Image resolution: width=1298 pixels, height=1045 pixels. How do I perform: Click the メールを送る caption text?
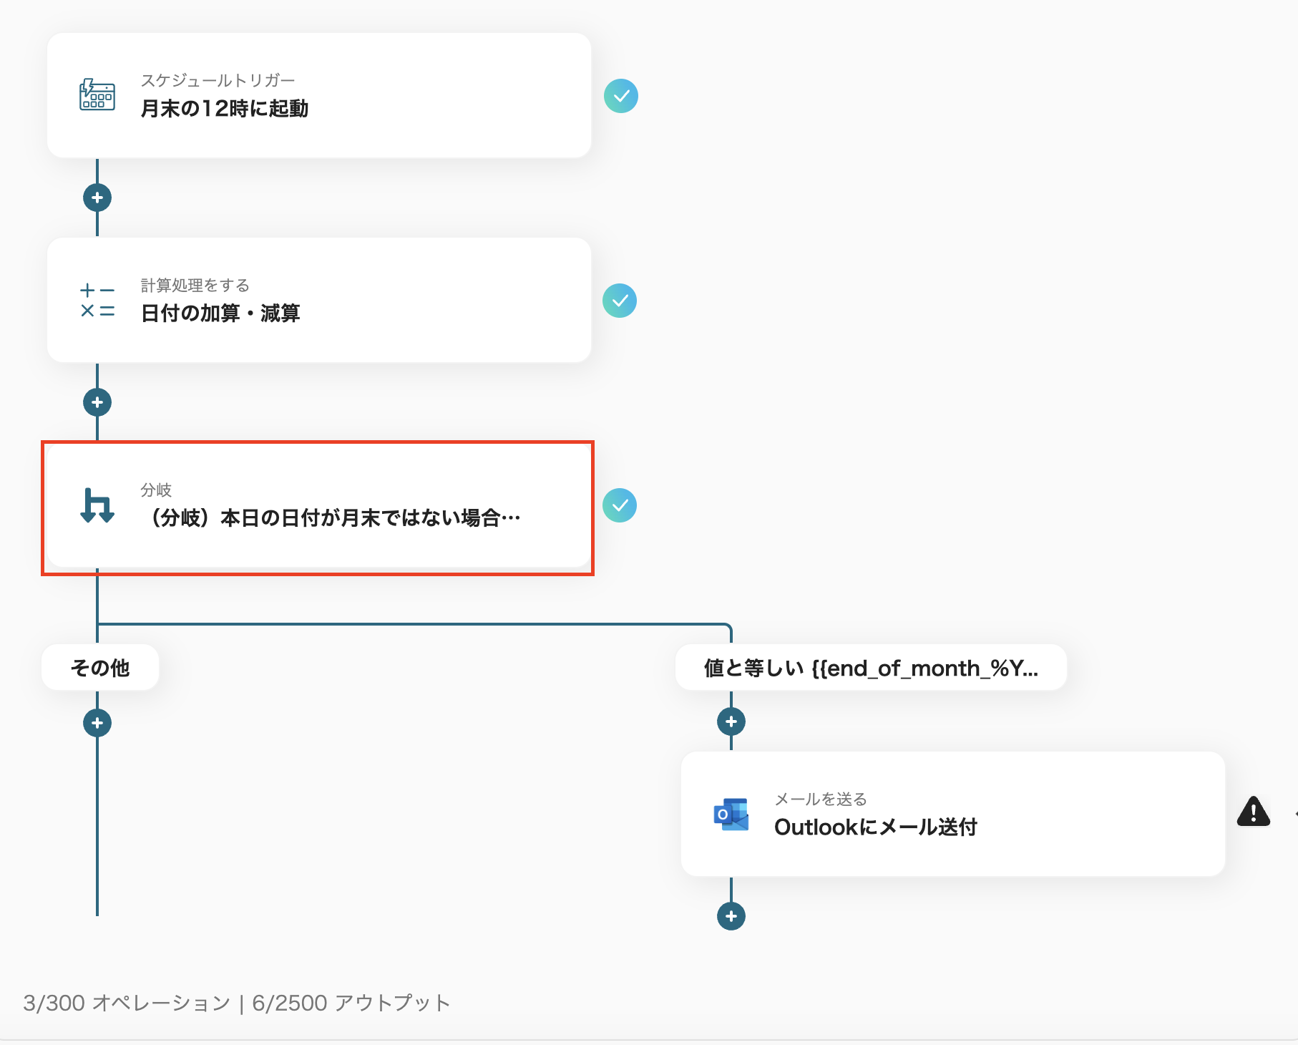point(821,799)
